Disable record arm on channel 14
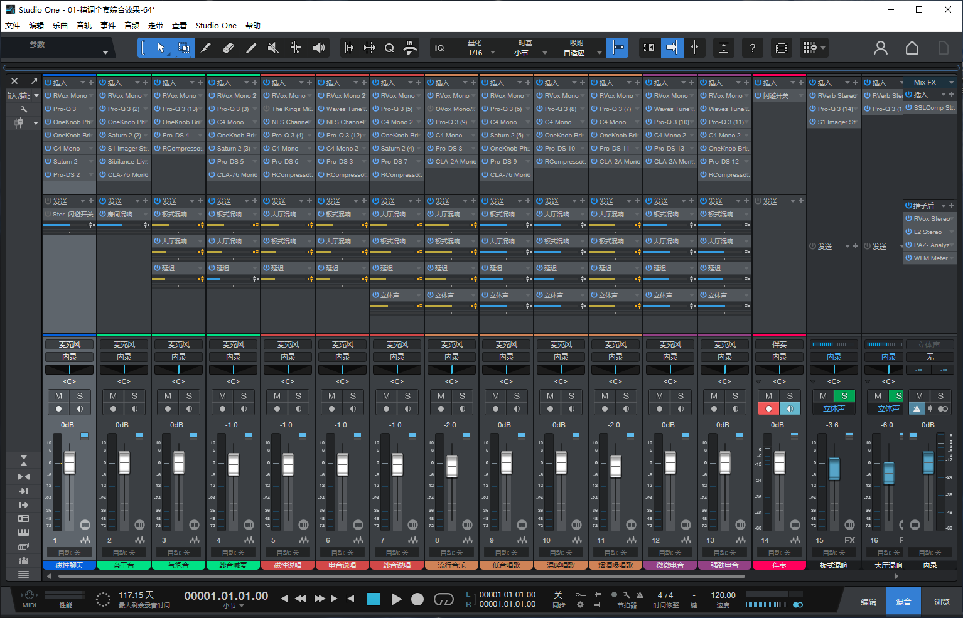Viewport: 963px width, 618px height. [x=768, y=408]
